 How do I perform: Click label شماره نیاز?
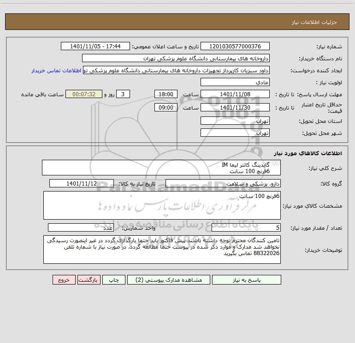click(329, 47)
